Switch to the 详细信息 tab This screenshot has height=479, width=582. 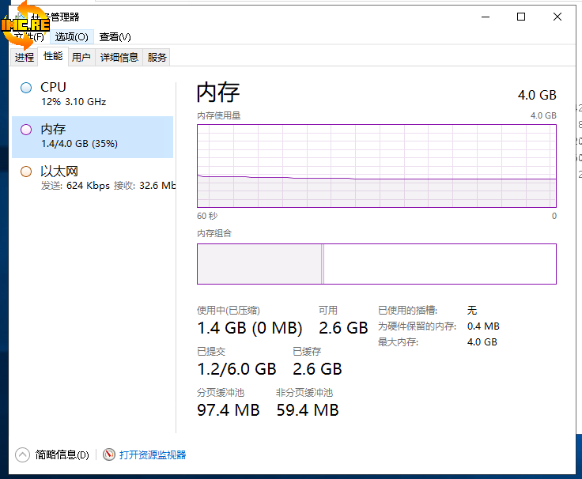click(x=119, y=57)
